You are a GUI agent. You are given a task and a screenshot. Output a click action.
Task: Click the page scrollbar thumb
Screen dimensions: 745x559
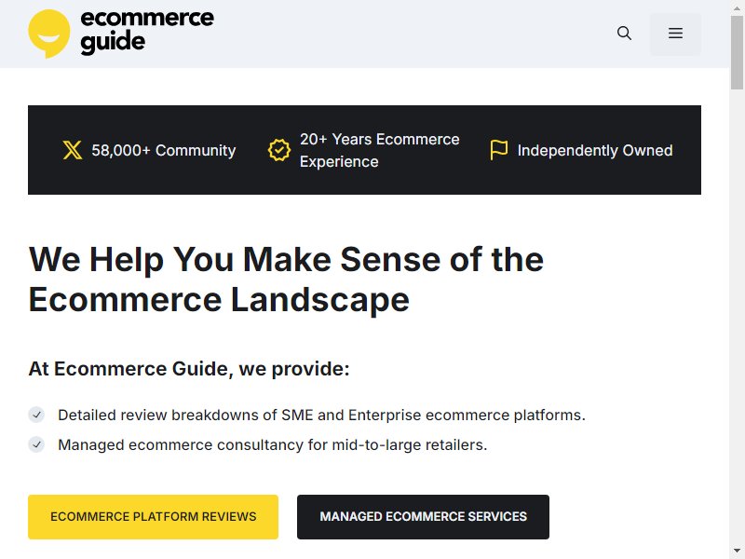click(737, 52)
